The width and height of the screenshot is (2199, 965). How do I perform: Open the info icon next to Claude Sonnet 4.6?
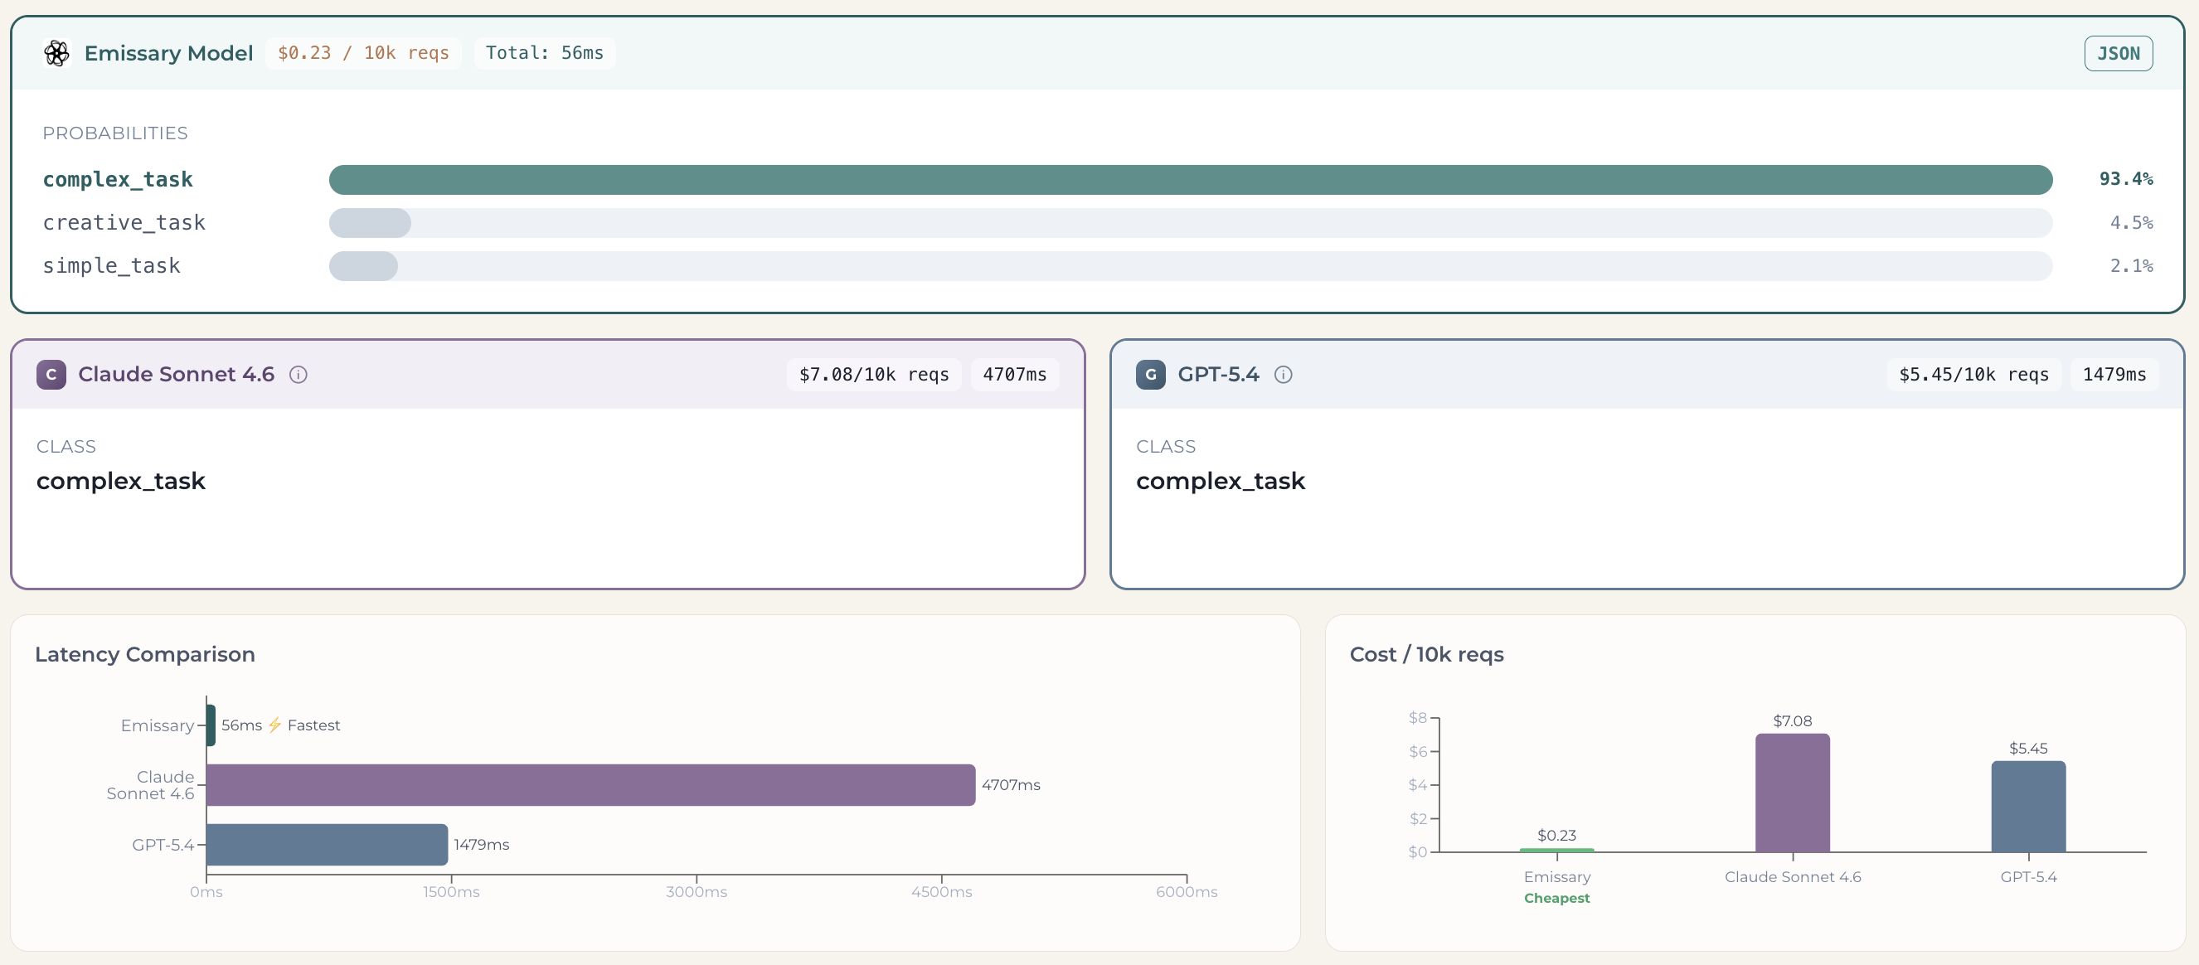click(x=298, y=375)
